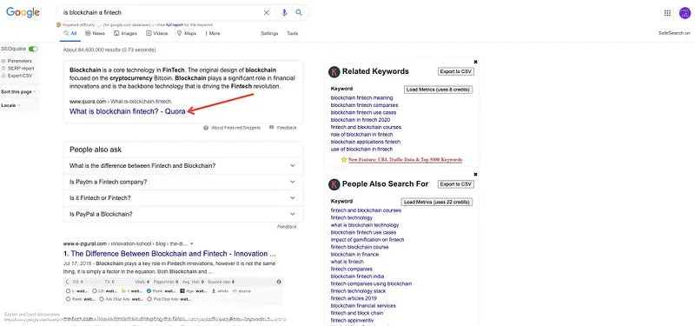Open Sort this page dropdown
This screenshot has width=695, height=326.
pos(18,92)
